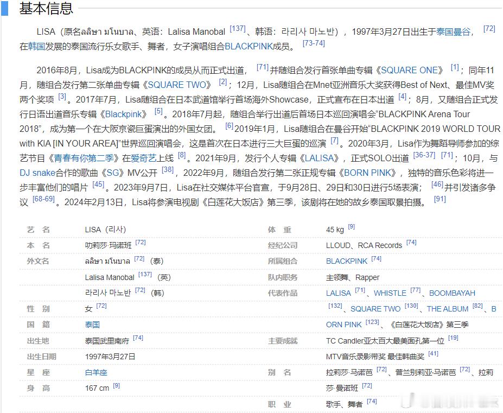Open citation [19] beside TC Candler entry
Viewport: 503px width, 413px height.
(453, 338)
